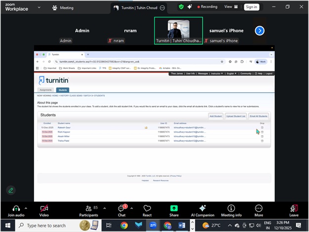Expand the Chat options arrow
The height and width of the screenshot is (232, 309).
[x=132, y=208]
